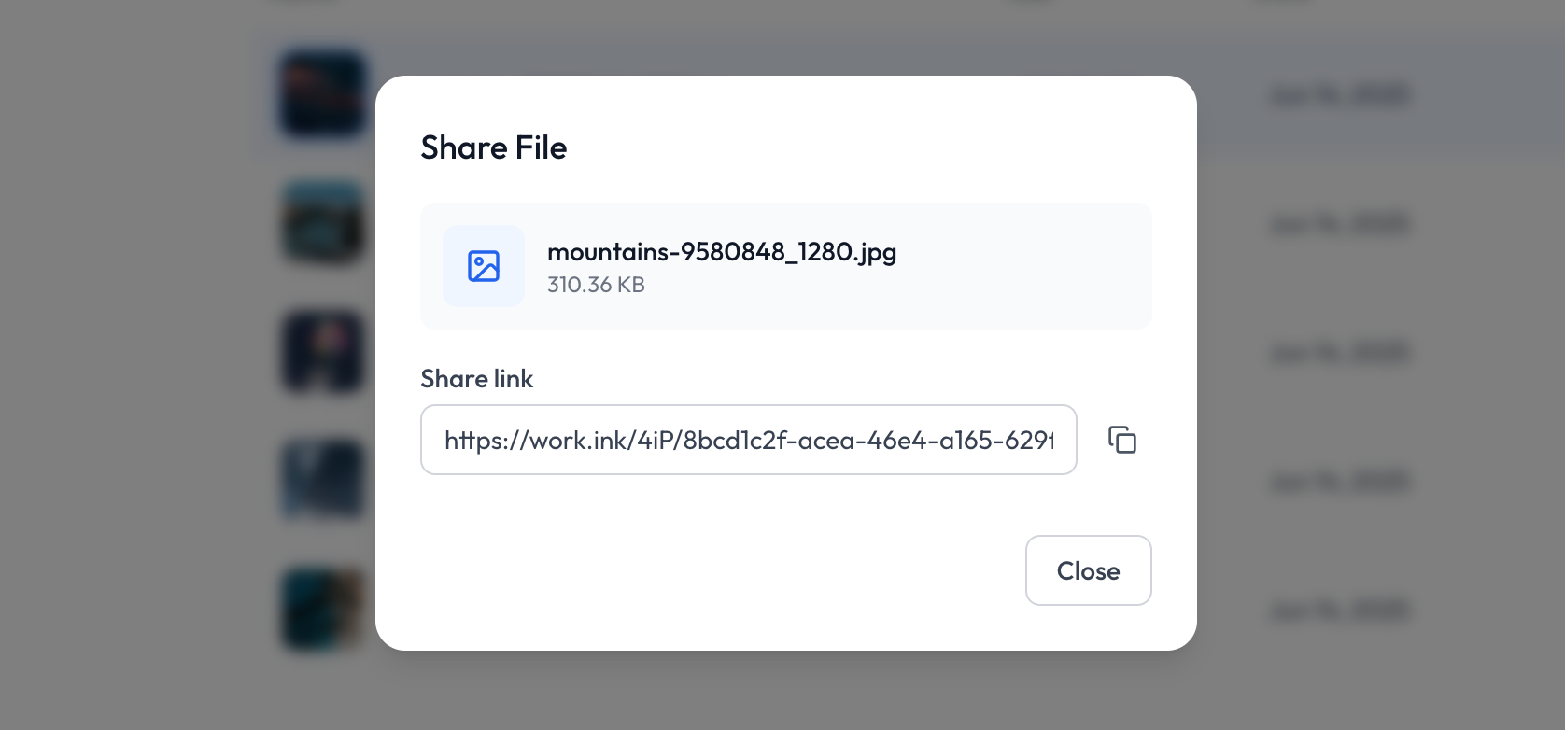Click the 310.36 KB file size text
Image resolution: width=1565 pixels, height=730 pixels.
(596, 285)
